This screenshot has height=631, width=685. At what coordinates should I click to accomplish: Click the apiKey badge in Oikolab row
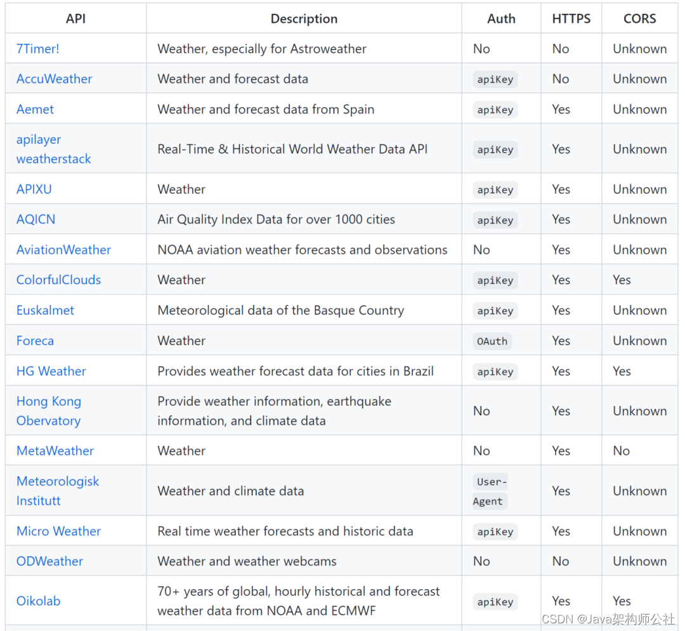click(x=495, y=602)
